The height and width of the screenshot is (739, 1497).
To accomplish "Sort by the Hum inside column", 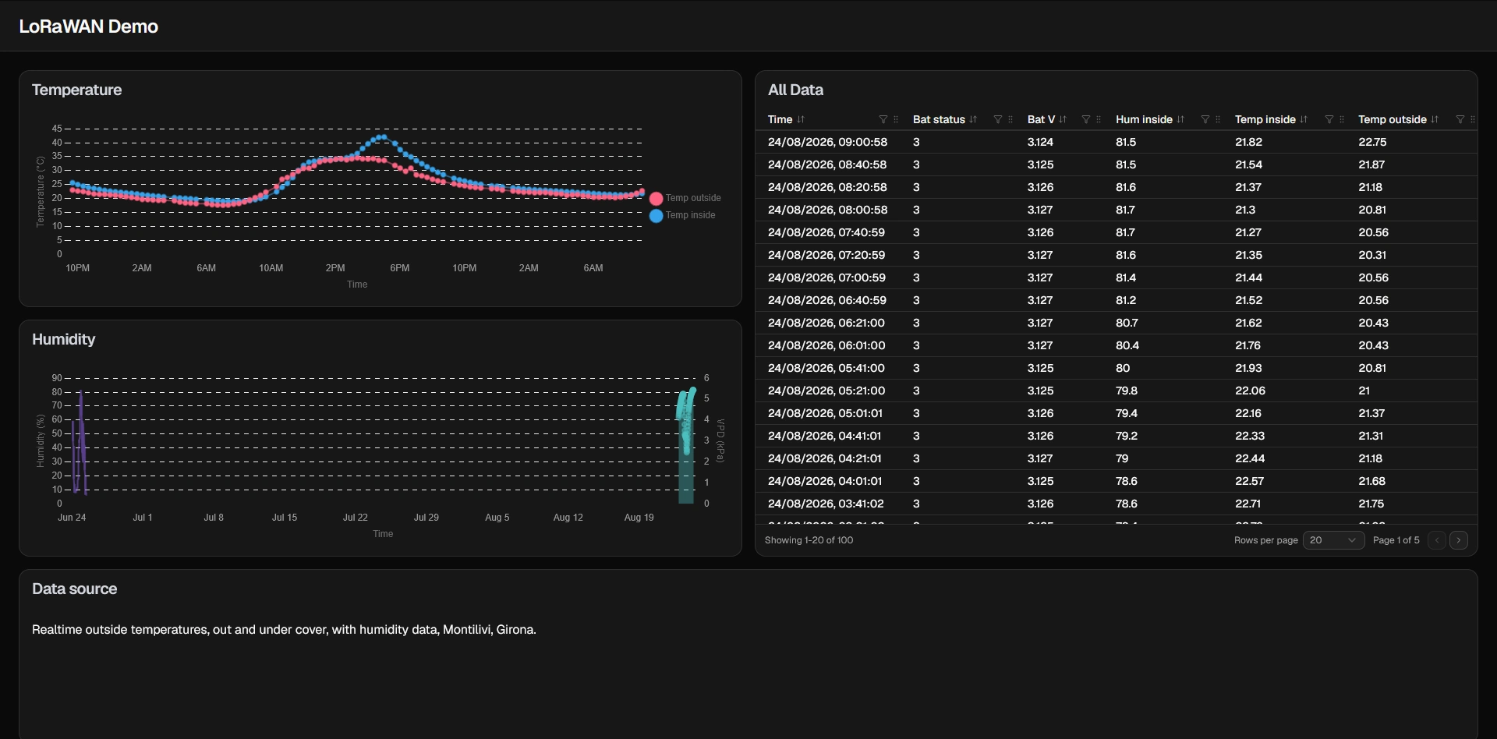I will [1180, 119].
